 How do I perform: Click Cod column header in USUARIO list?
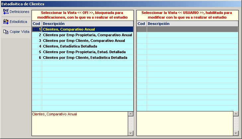coord(141,24)
